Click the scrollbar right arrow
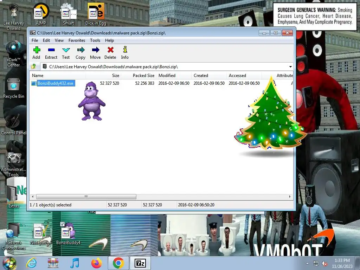Viewport: 360px width, 270px height. pos(290,197)
